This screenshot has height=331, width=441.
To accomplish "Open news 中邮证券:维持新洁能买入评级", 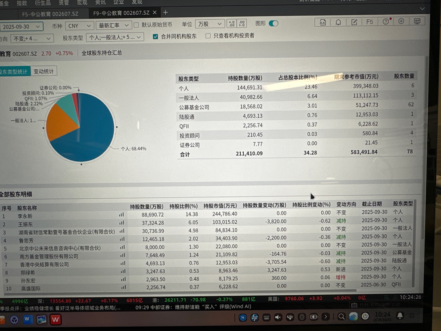I will coord(193,307).
